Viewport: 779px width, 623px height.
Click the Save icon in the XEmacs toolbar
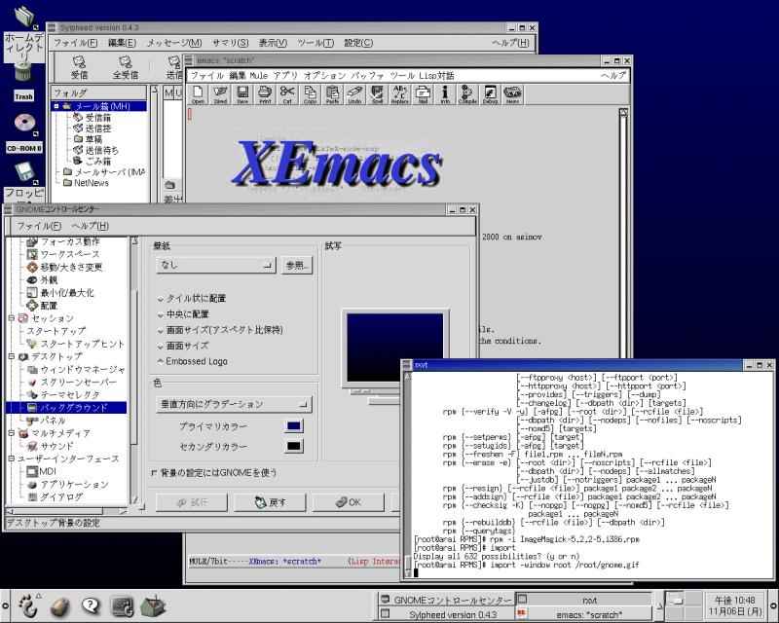tap(242, 93)
